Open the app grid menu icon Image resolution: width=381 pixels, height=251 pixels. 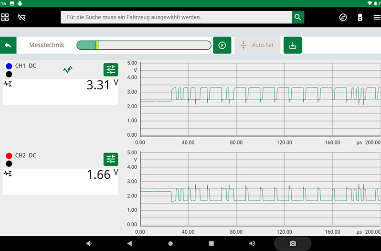pyautogui.click(x=5, y=17)
